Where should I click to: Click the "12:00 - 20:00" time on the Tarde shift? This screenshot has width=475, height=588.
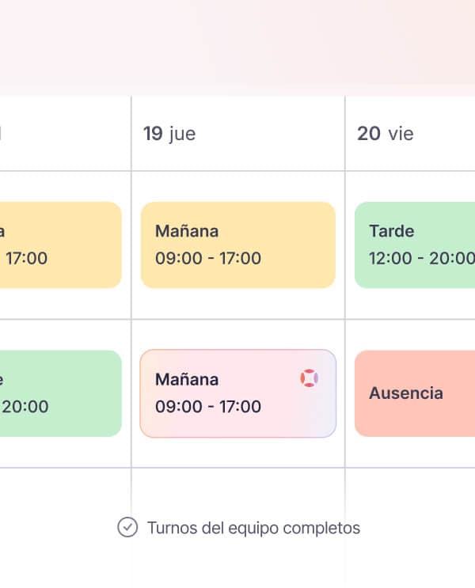(x=422, y=258)
